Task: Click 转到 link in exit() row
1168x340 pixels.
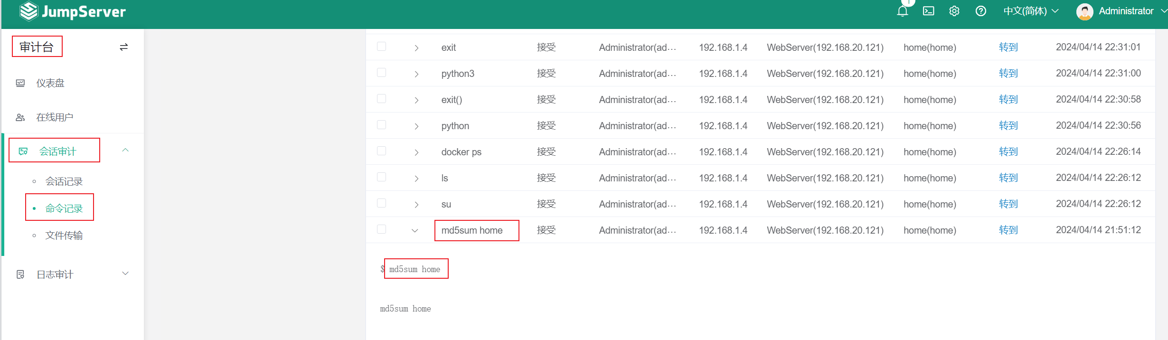Action: click(x=1008, y=100)
